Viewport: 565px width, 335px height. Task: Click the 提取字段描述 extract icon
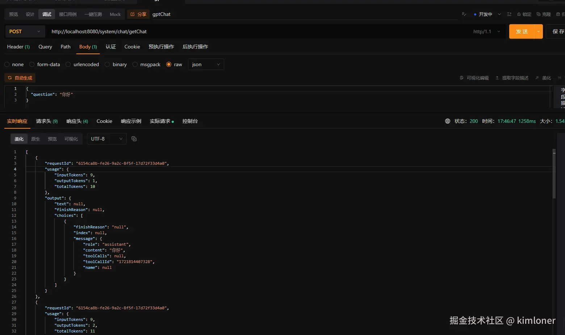point(497,78)
